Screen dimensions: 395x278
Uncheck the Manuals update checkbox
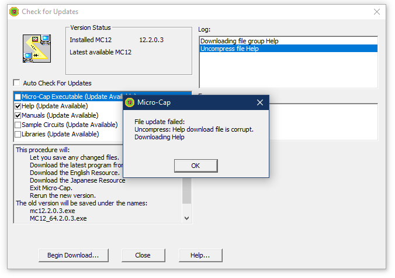(x=18, y=115)
